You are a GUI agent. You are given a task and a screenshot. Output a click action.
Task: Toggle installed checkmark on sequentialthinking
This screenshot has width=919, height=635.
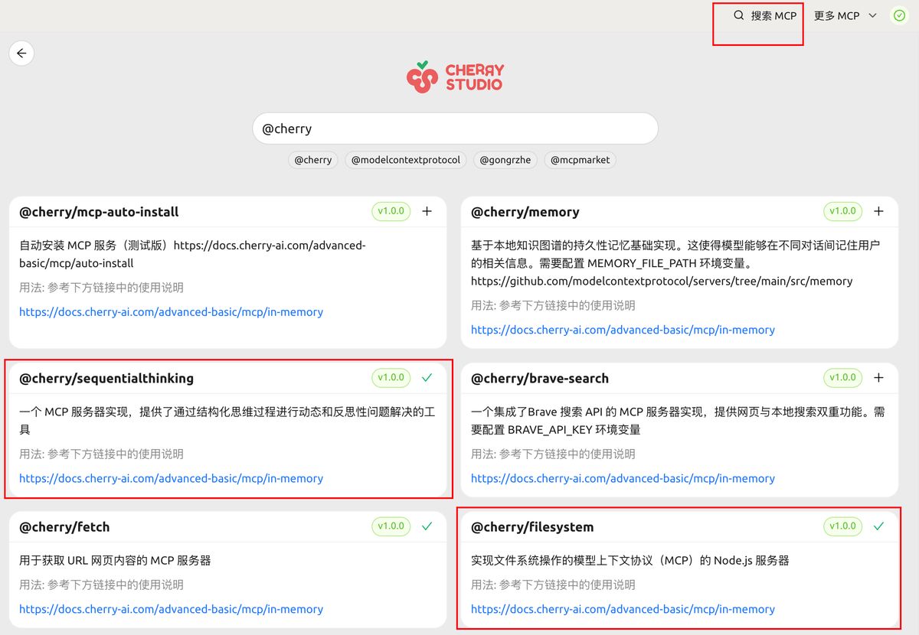(427, 377)
